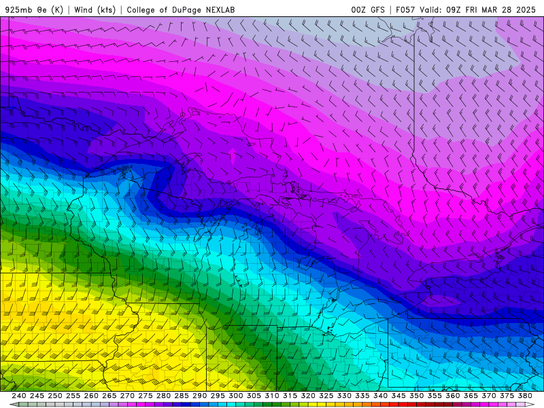This screenshot has height=408, width=544.
Task: Click the 340 color scale label
Action: (380, 396)
